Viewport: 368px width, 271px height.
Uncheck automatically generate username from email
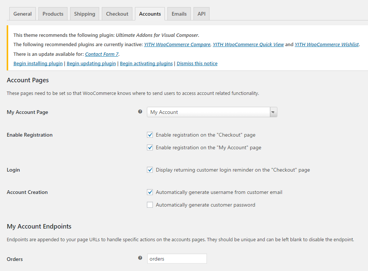[x=150, y=192]
